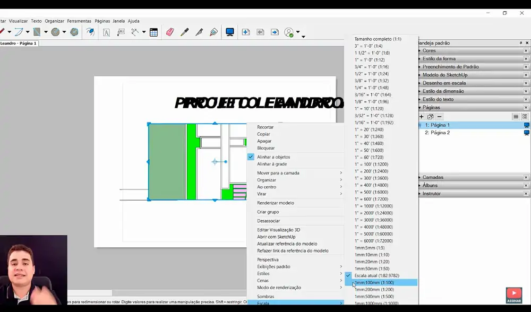Open the user account icon
The width and height of the screenshot is (531, 312).
289,32
